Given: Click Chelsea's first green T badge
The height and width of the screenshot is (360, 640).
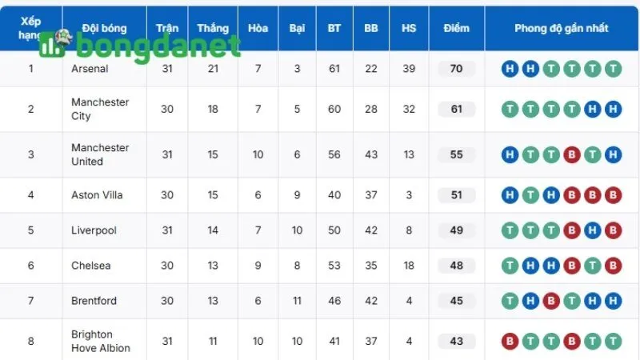Looking at the screenshot, I should click(510, 266).
